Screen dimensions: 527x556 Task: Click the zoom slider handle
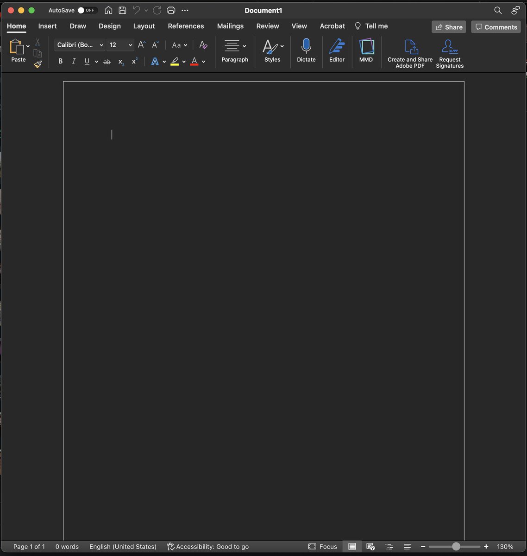[456, 547]
